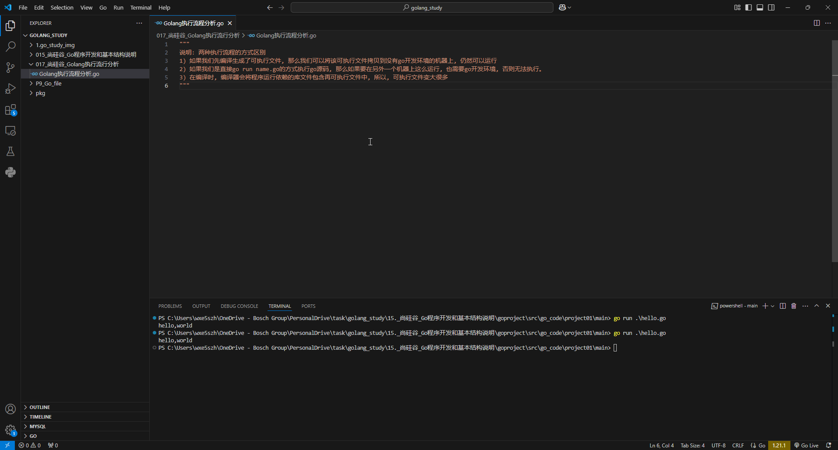
Task: Toggle primary side bar visibility
Action: tap(749, 7)
